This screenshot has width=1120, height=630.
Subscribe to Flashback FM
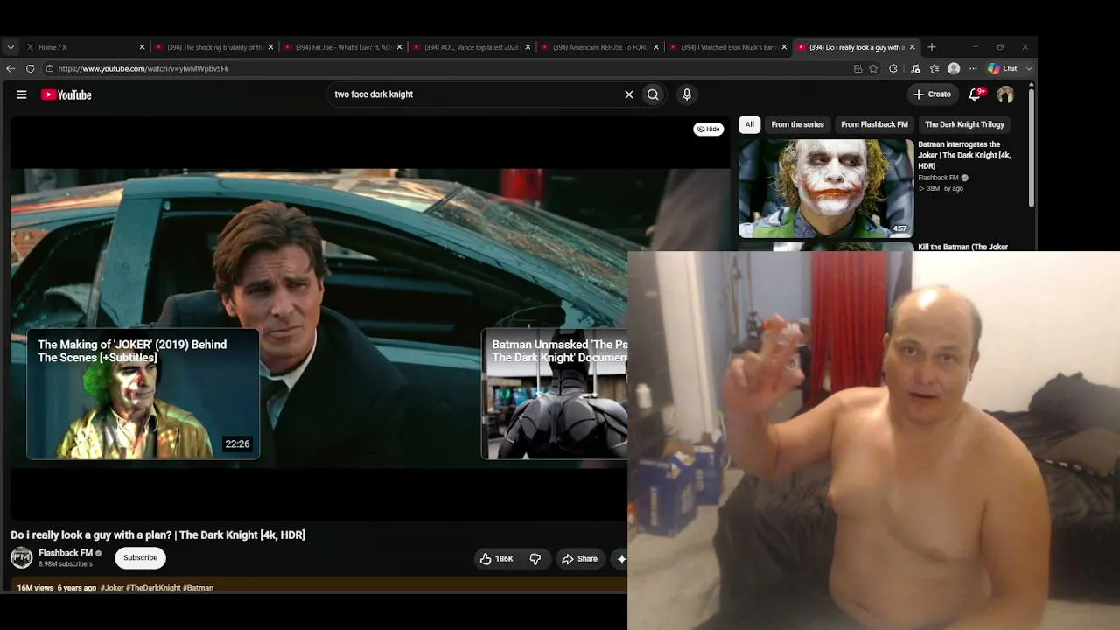pyautogui.click(x=140, y=557)
